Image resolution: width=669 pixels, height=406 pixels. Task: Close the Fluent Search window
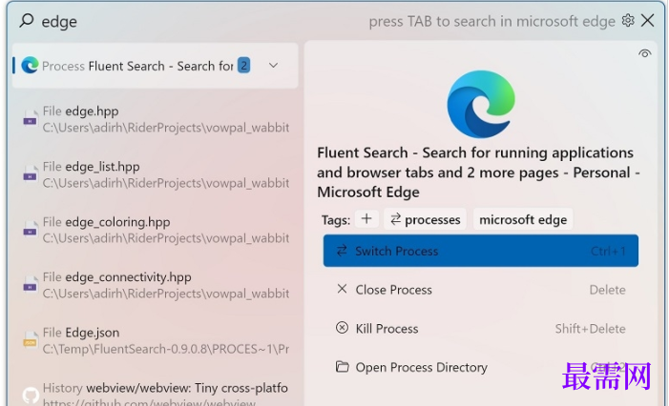coord(648,20)
